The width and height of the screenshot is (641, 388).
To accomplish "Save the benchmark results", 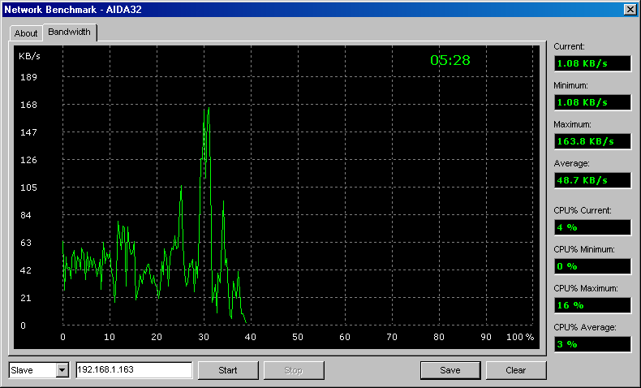I will click(x=450, y=370).
